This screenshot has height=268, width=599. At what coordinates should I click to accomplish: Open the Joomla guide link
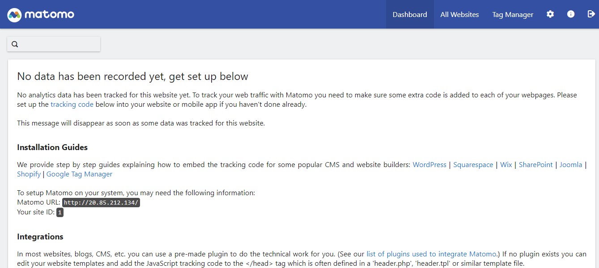[571, 165]
